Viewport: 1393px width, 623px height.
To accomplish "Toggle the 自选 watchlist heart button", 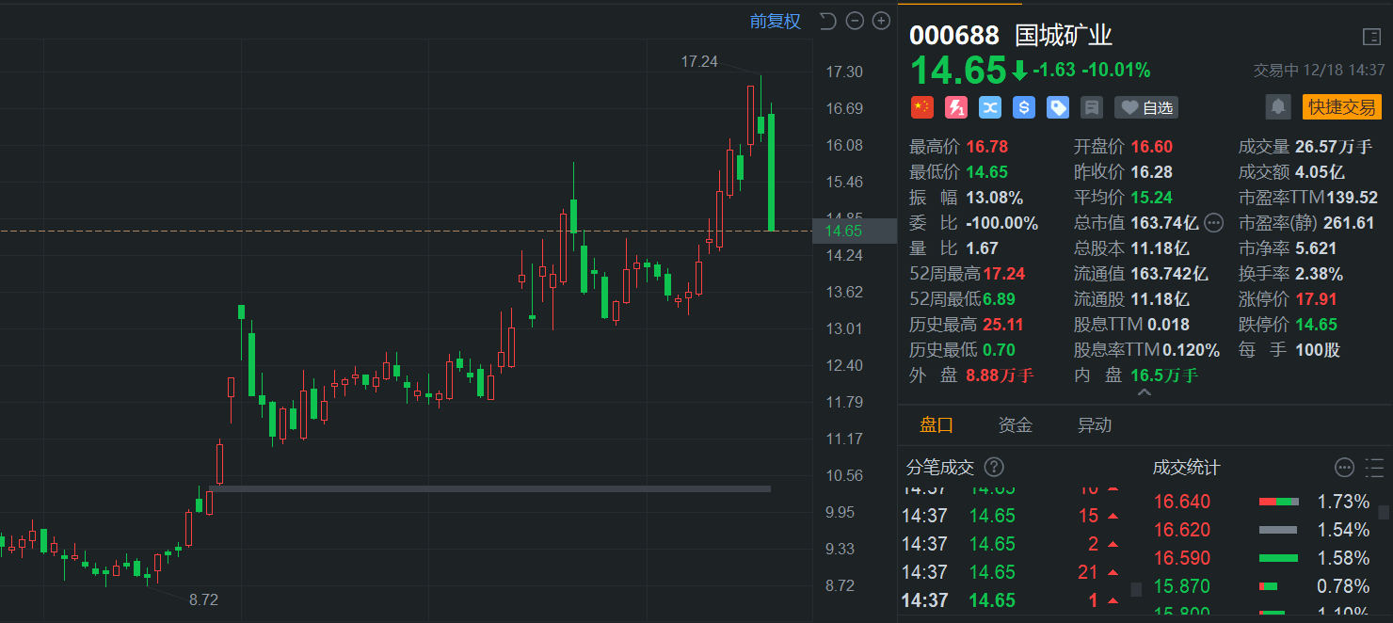I will tap(1146, 107).
